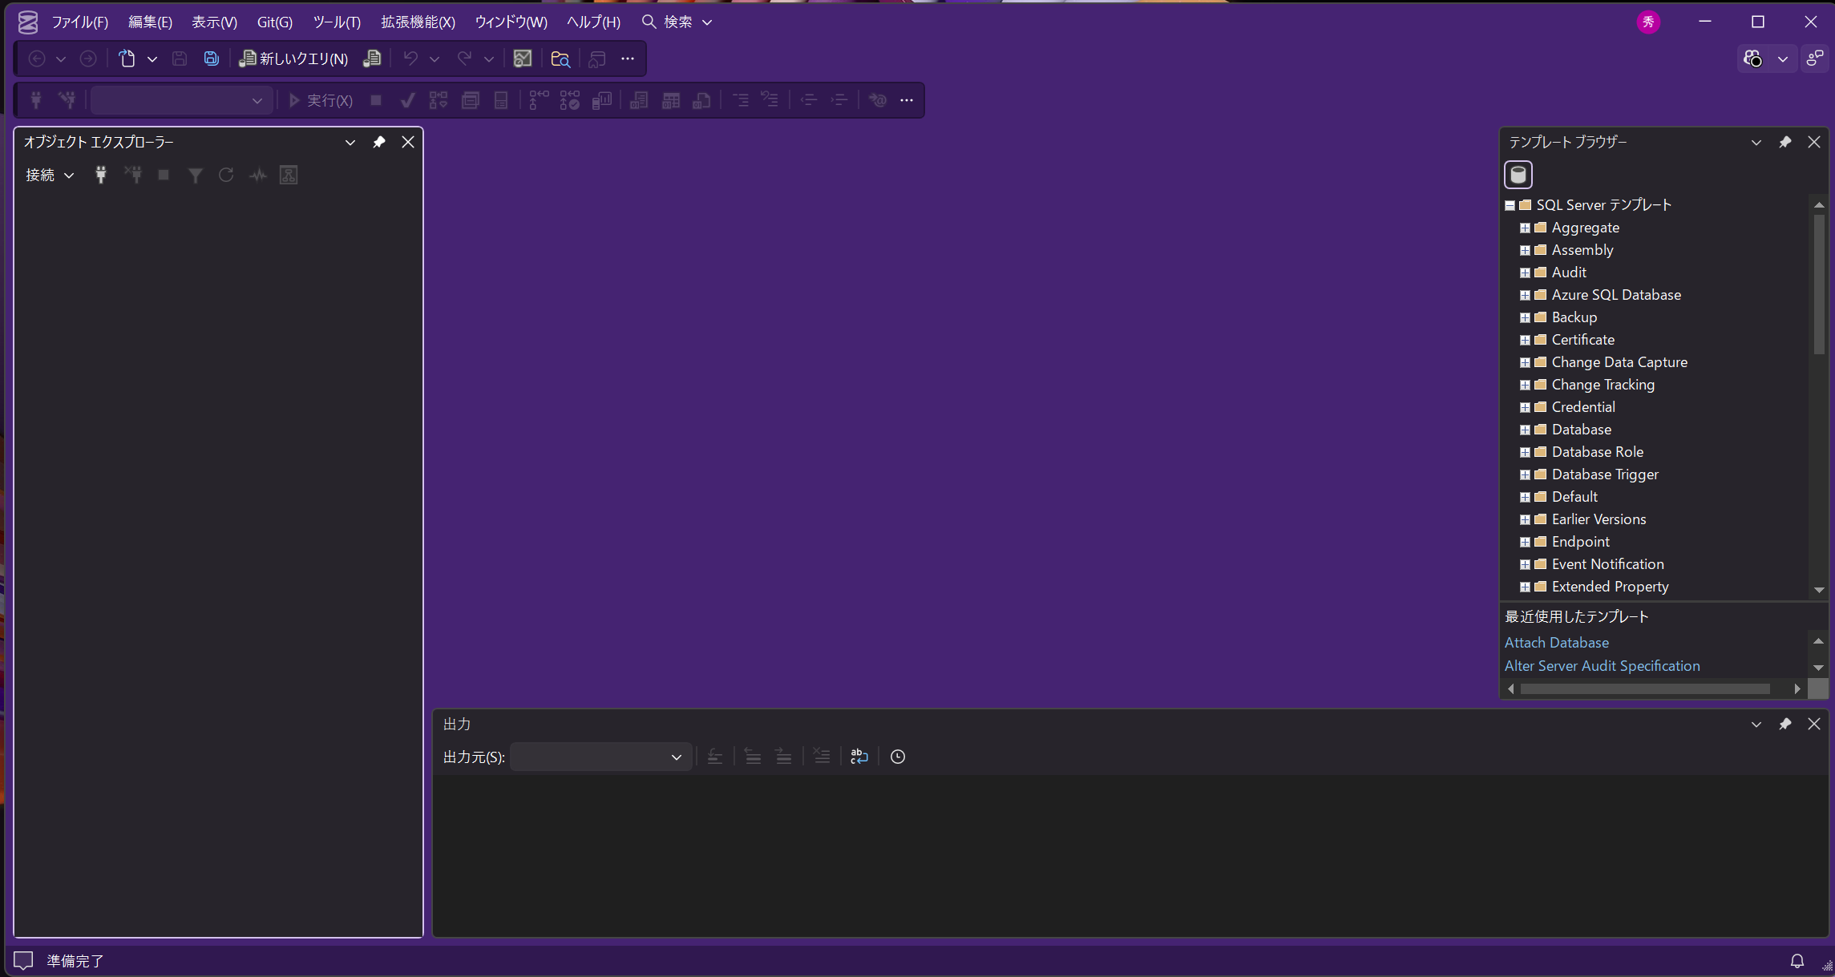Click Connect Object Explorer plug icon
This screenshot has height=977, width=1835.
point(101,175)
